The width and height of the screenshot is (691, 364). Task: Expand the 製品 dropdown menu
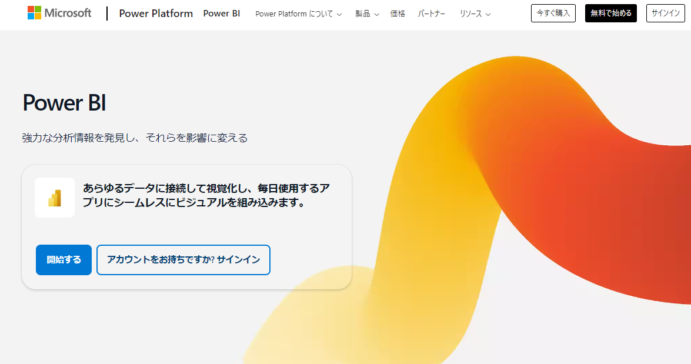[x=367, y=14]
